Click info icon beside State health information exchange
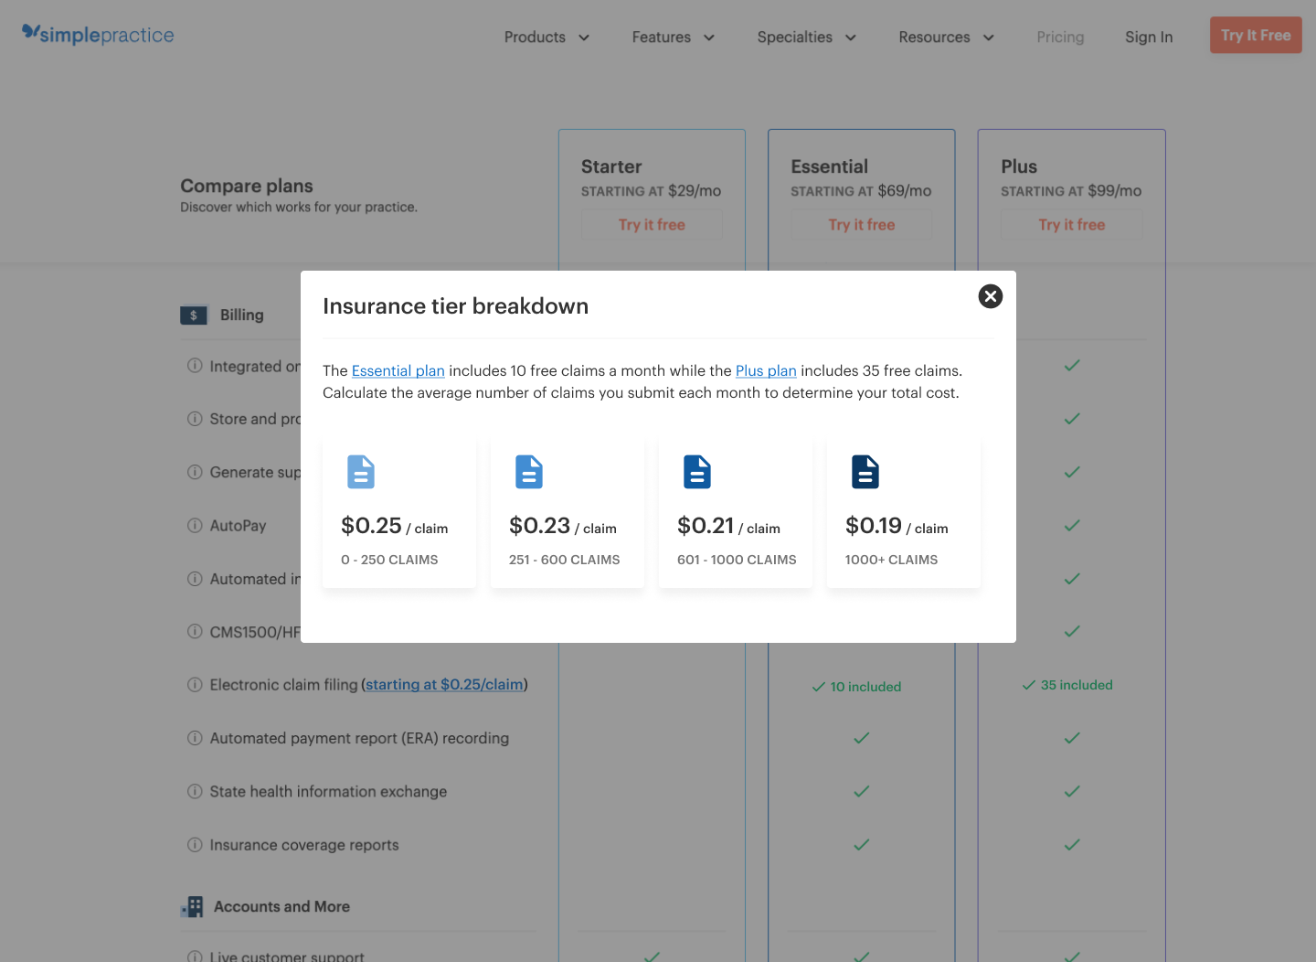 [x=195, y=792]
